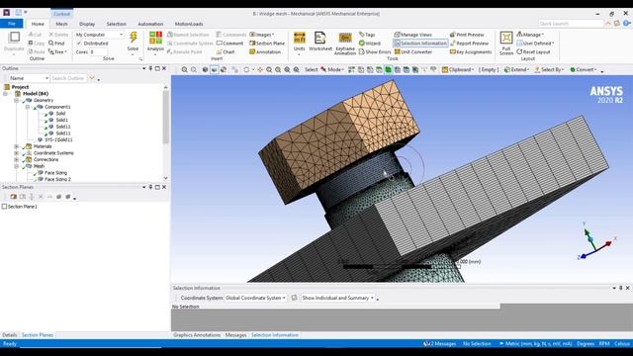The width and height of the screenshot is (633, 356).
Task: Switch to the Selection ribbon tab
Action: (117, 24)
